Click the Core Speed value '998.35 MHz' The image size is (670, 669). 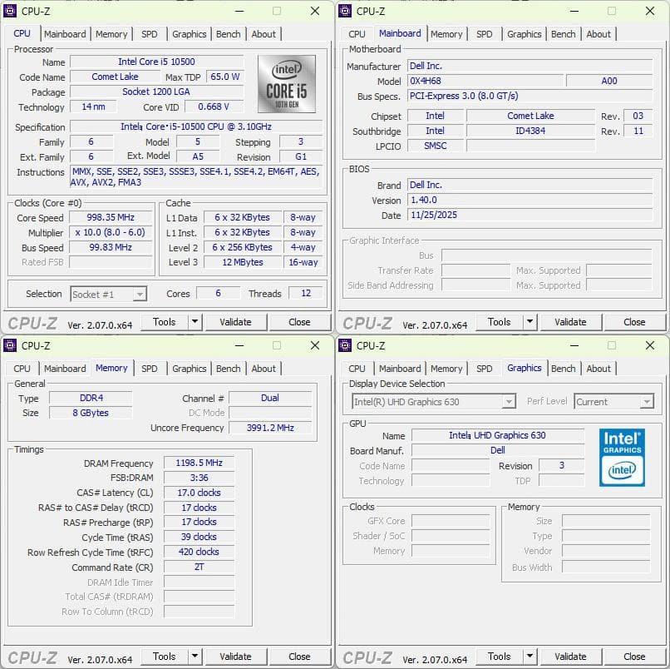pyautogui.click(x=111, y=217)
